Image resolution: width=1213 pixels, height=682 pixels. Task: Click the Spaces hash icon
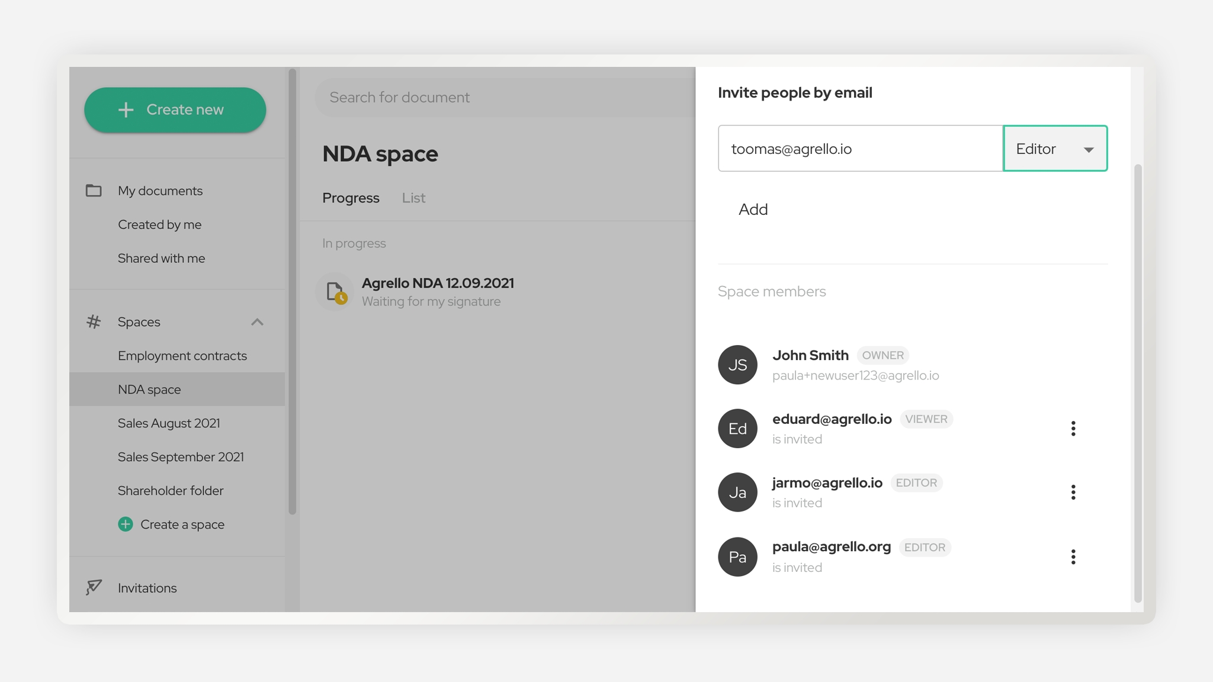(x=94, y=322)
